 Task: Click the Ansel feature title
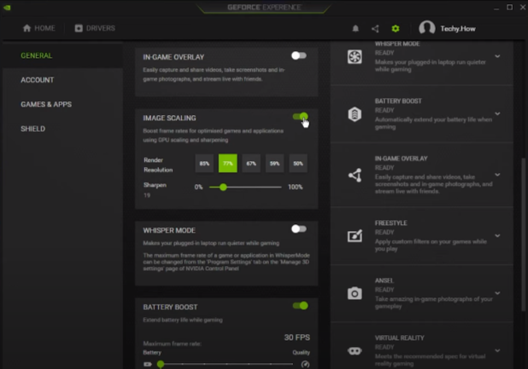coord(384,280)
